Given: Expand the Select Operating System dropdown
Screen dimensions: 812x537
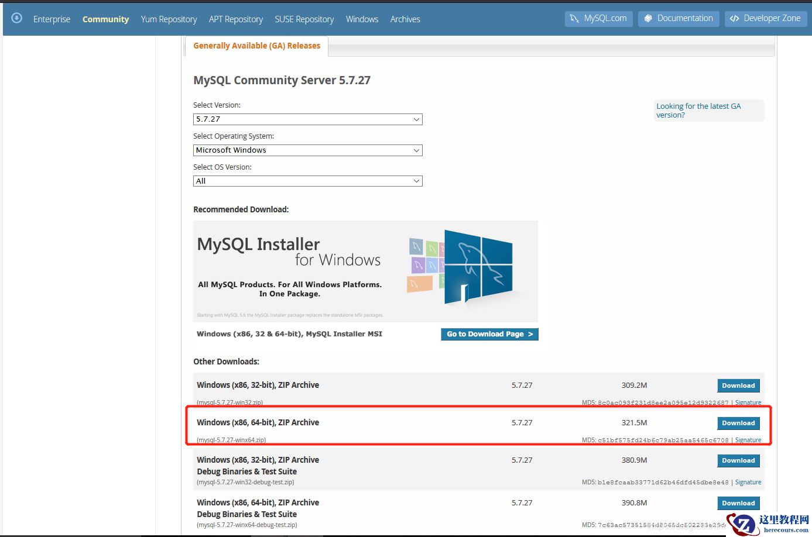Looking at the screenshot, I should pyautogui.click(x=307, y=150).
